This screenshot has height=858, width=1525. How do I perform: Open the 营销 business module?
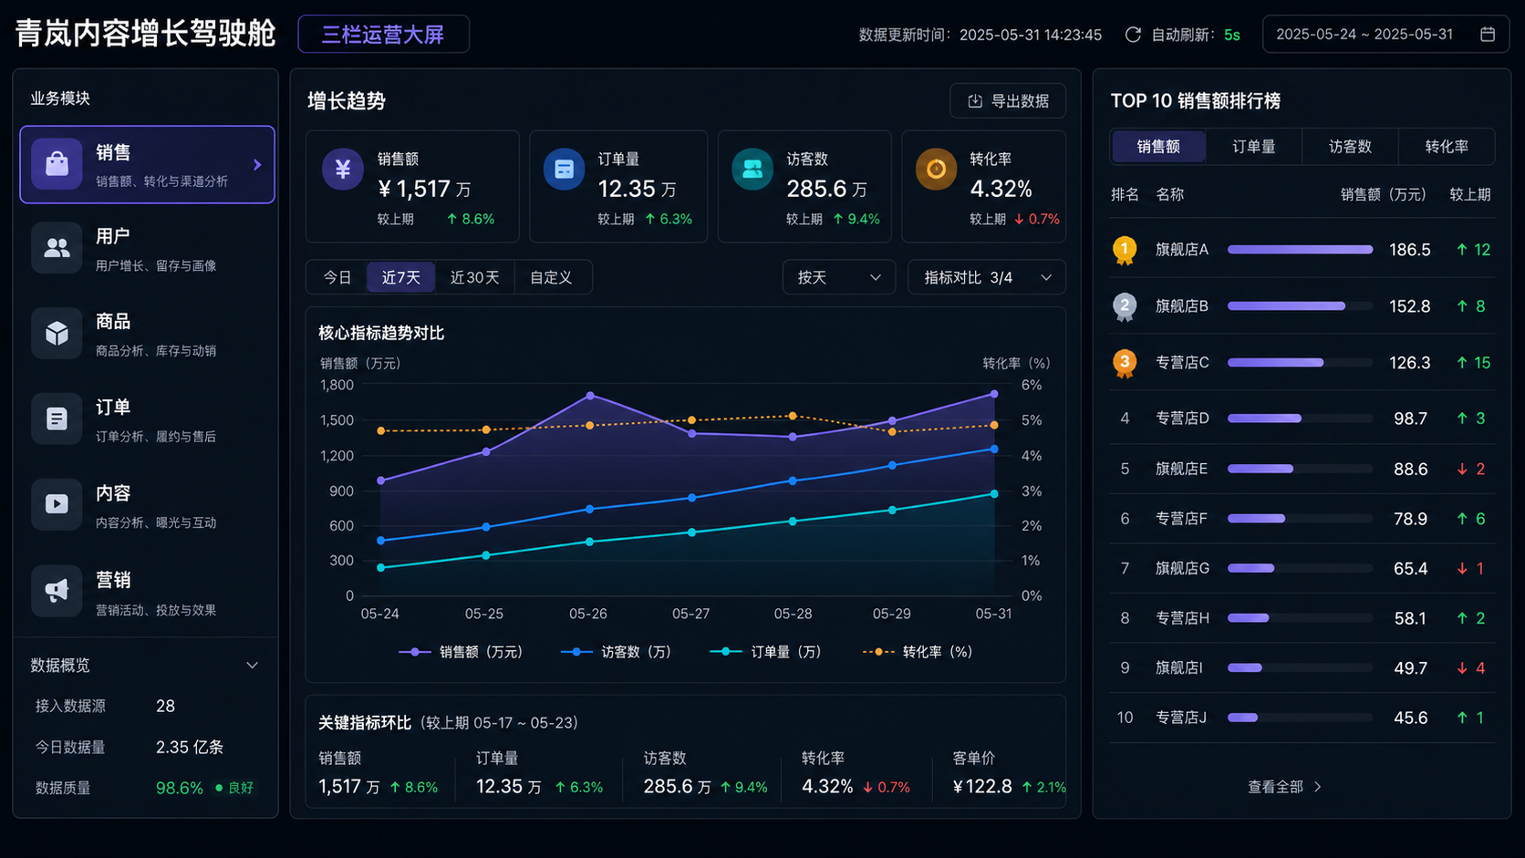point(147,592)
